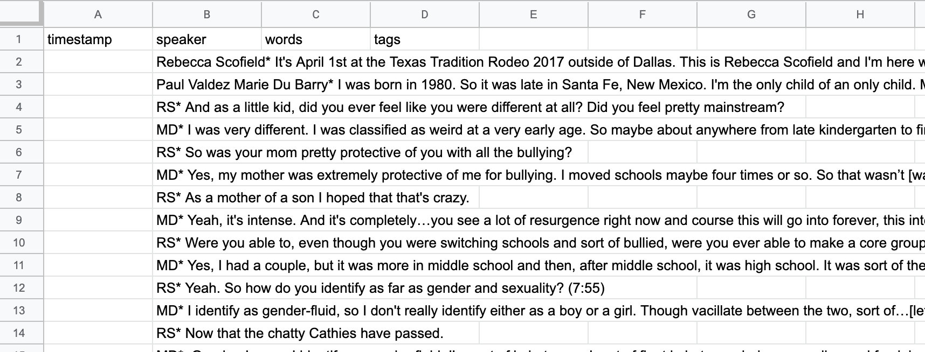925x352 pixels.
Task: Click the 'tags' header cell
Action: (x=425, y=39)
